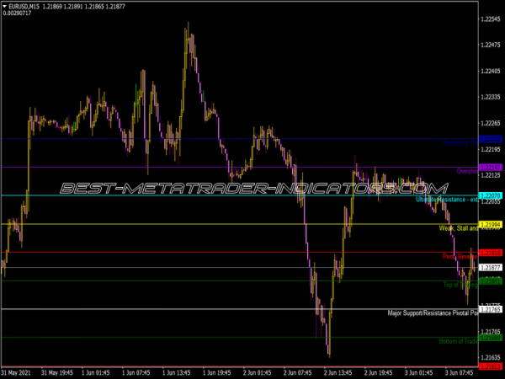Screen dimensions: 505x379
Task: Click the yellow 1.21994 price tag
Action: pyautogui.click(x=490, y=224)
